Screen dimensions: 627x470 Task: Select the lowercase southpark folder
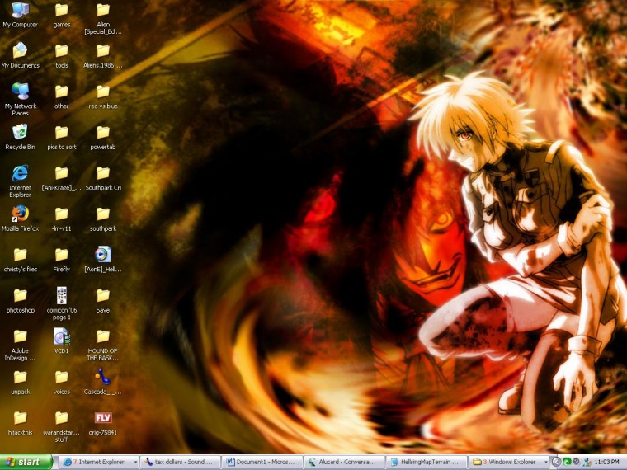pyautogui.click(x=103, y=219)
